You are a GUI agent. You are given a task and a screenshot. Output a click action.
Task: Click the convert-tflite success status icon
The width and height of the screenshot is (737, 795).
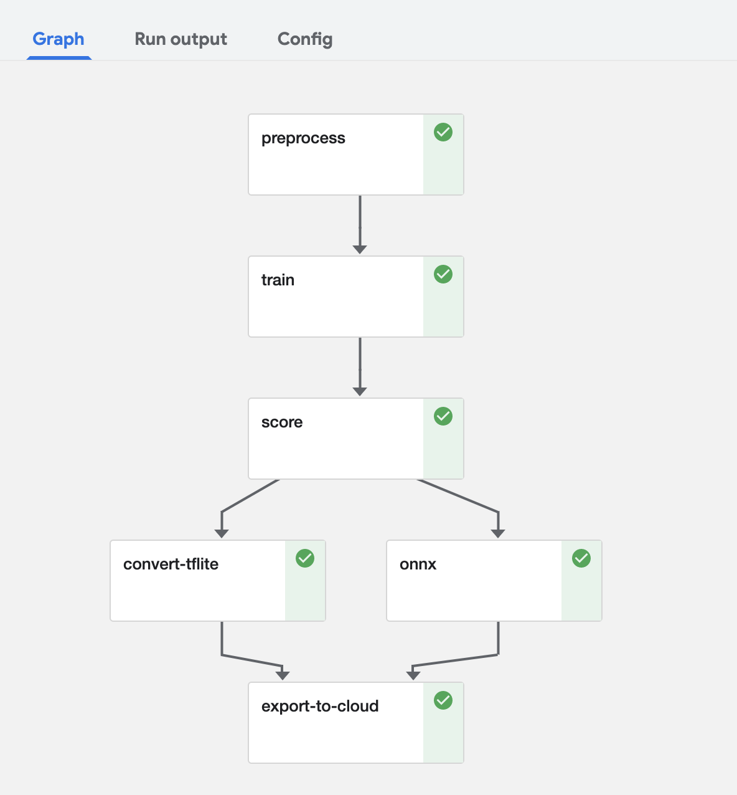305,558
